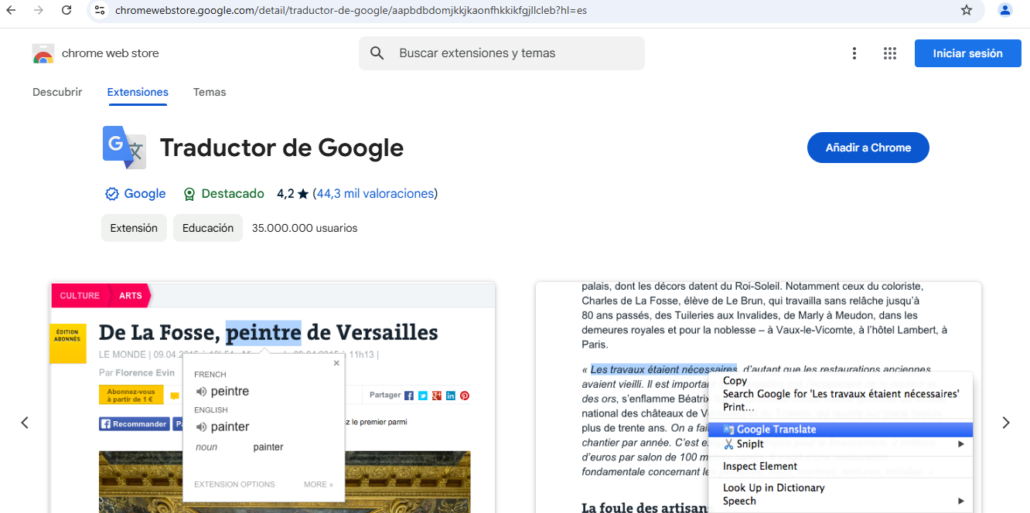Viewport: 1030px width, 513px height.
Task: Expand the SnipIt submenu
Action: pos(960,444)
